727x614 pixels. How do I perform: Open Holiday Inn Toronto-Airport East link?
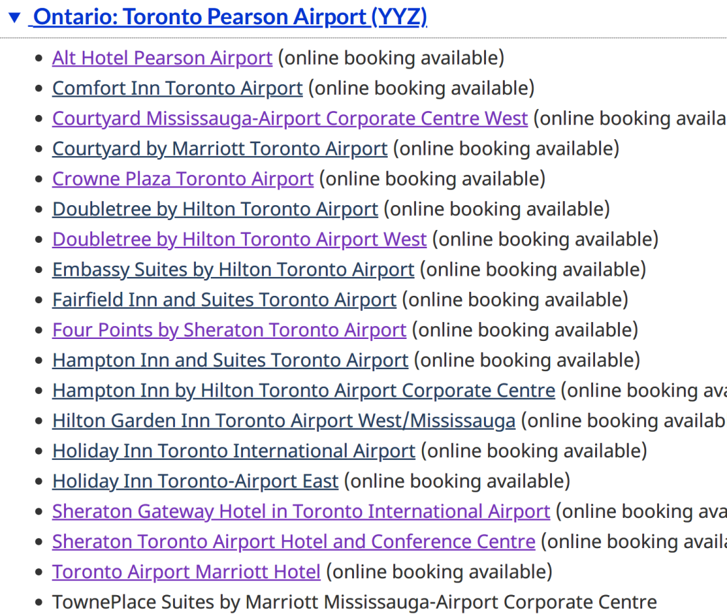pos(195,481)
